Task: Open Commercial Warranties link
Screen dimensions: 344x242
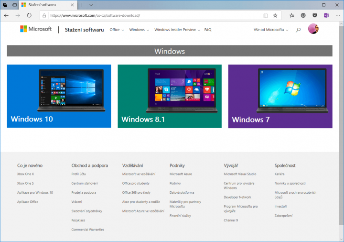Action: [88, 230]
